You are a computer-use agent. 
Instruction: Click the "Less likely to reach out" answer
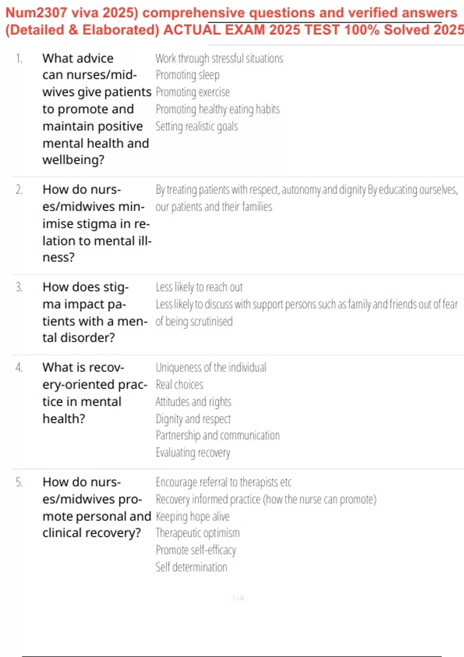tap(199, 287)
